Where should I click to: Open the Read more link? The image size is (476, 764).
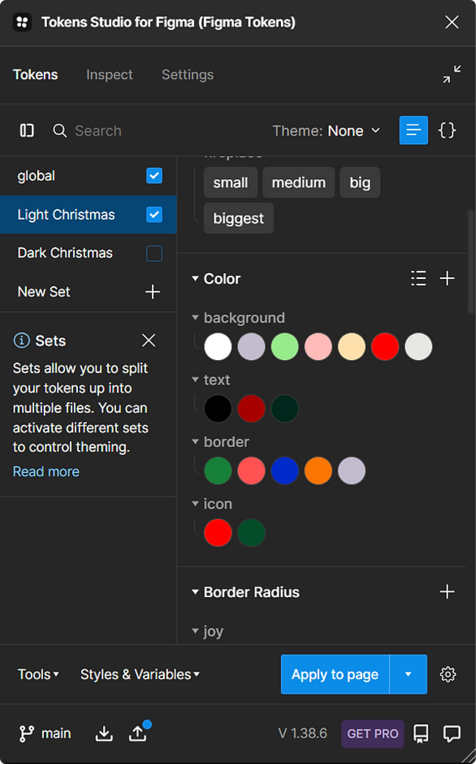(46, 472)
